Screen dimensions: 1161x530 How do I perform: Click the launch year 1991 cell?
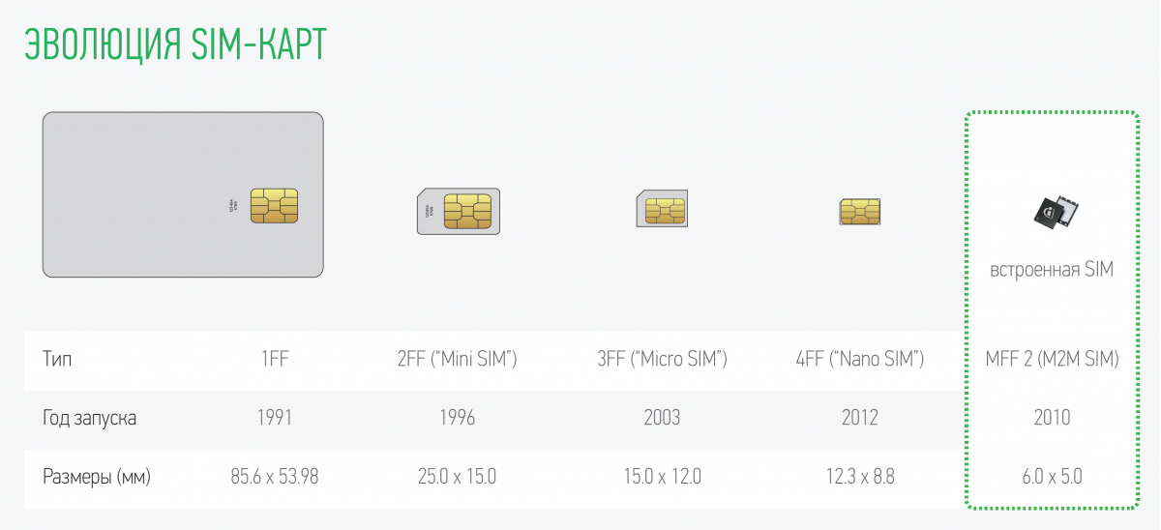tap(275, 418)
